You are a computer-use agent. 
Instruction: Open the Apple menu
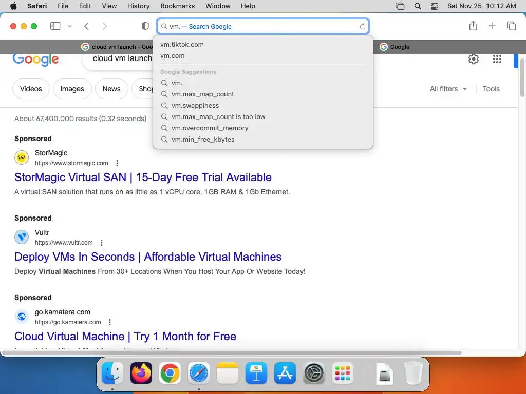pos(13,6)
